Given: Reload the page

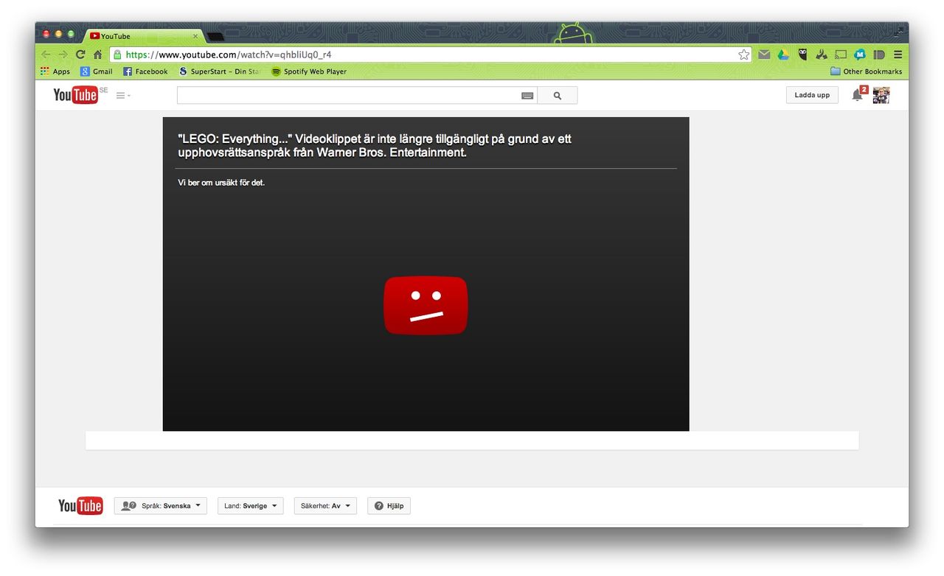Looking at the screenshot, I should click(x=80, y=55).
